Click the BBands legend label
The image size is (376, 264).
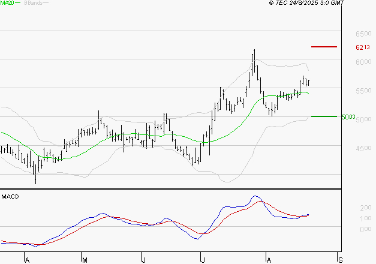point(34,3)
